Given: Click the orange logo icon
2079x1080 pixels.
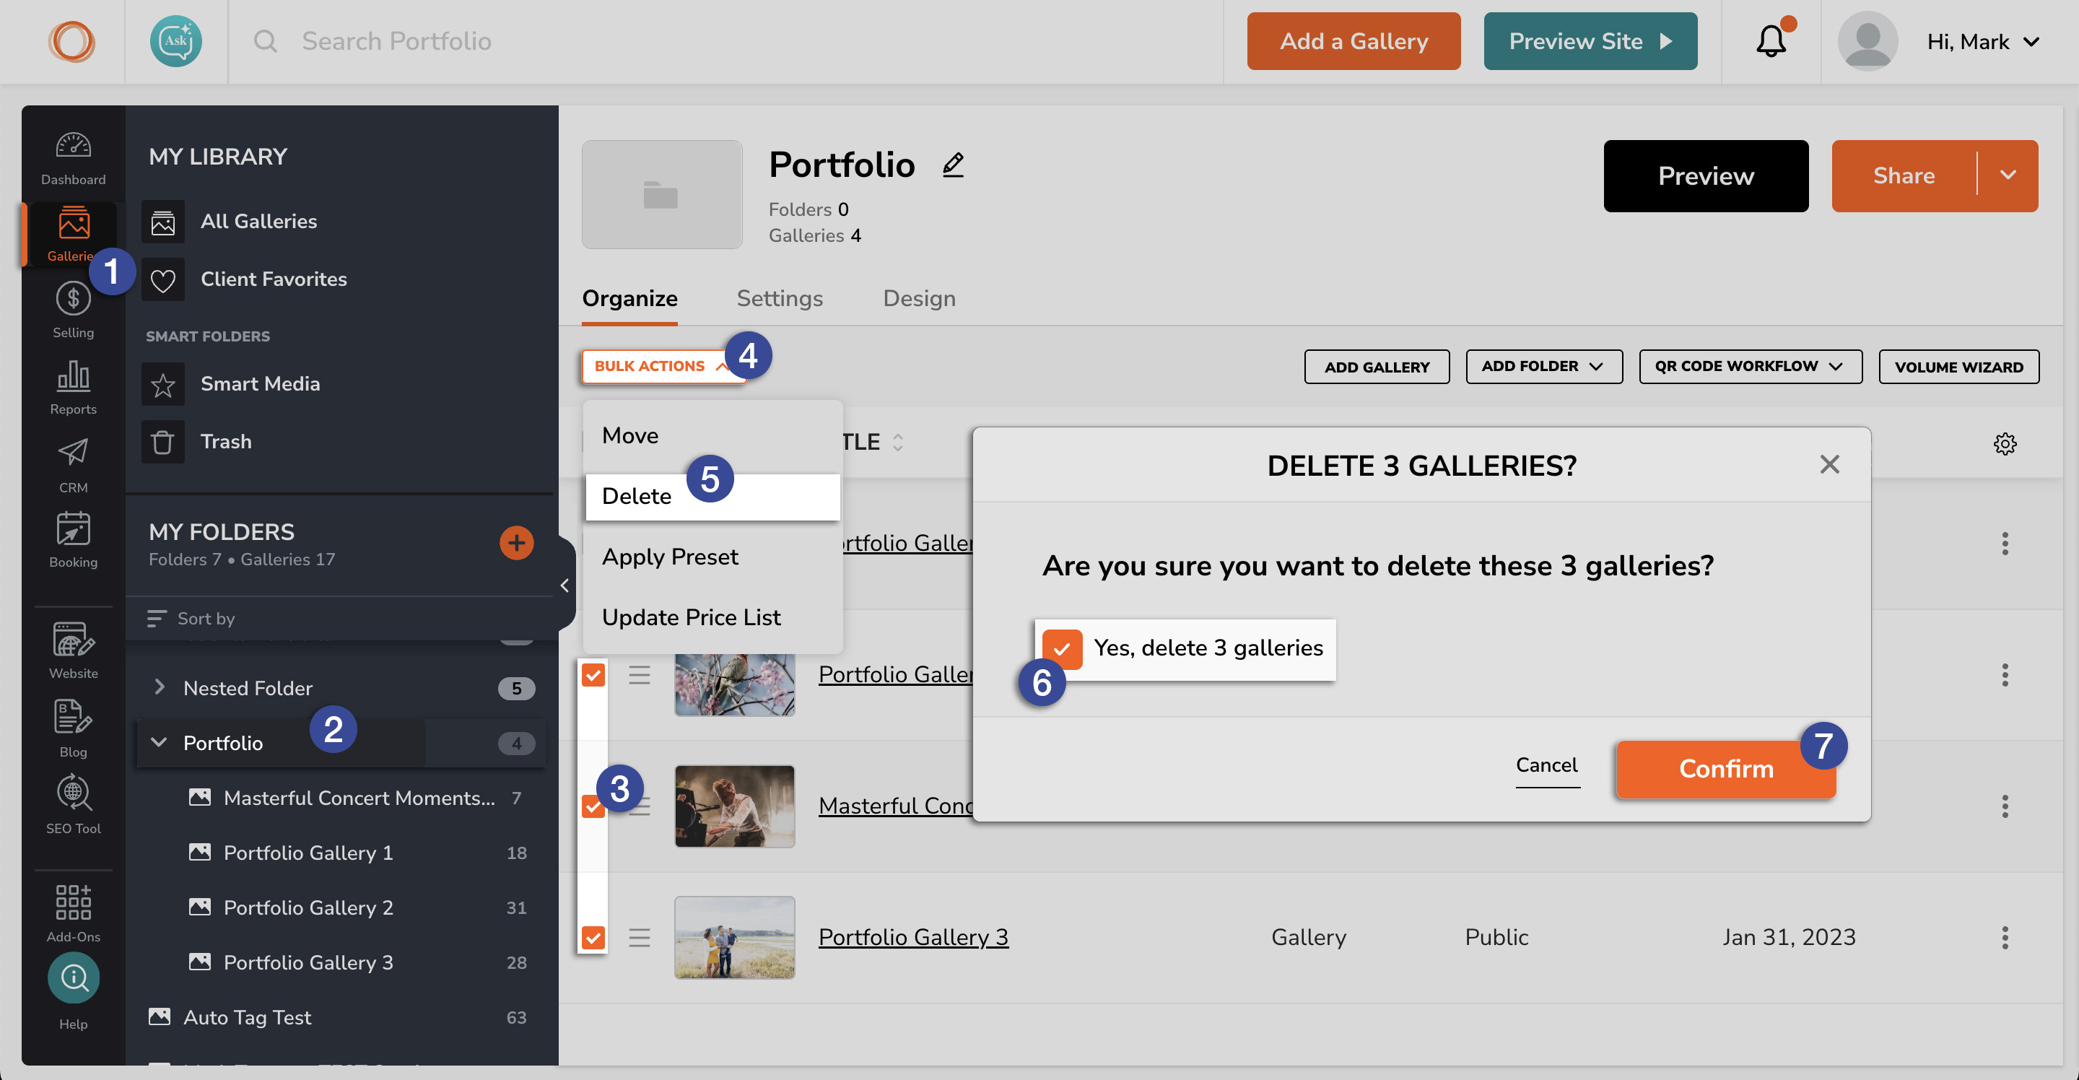Looking at the screenshot, I should 71,41.
